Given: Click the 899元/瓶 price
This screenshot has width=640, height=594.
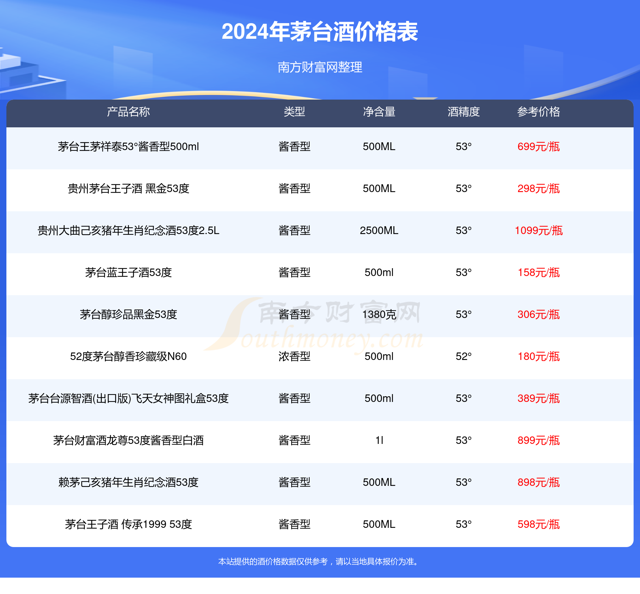Looking at the screenshot, I should click(538, 440).
